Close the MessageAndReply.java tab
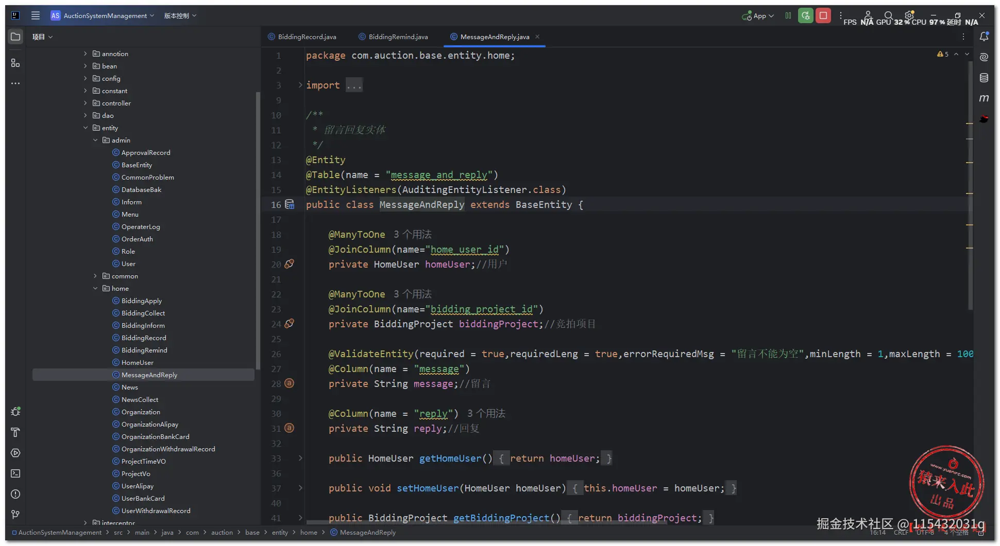The height and width of the screenshot is (546, 1000). point(537,37)
